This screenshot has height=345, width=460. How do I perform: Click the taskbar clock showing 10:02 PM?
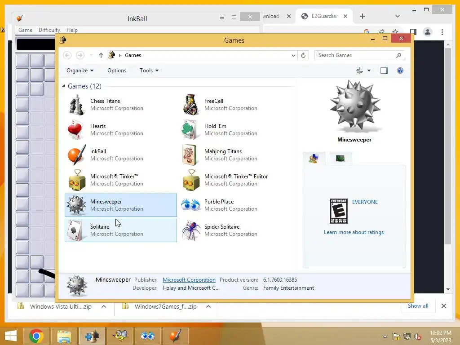[440, 336]
